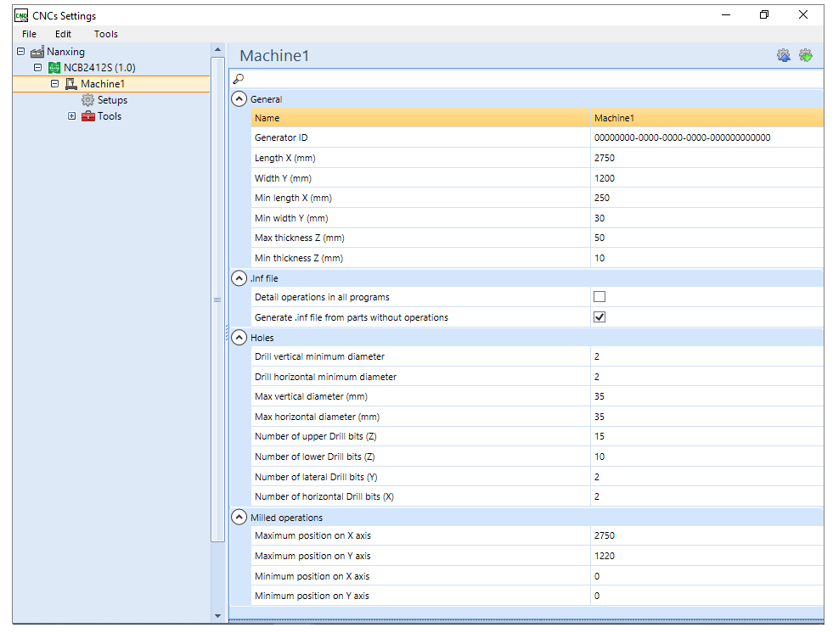The height and width of the screenshot is (633, 833).
Task: Click the magnifier search icon
Action: (x=239, y=79)
